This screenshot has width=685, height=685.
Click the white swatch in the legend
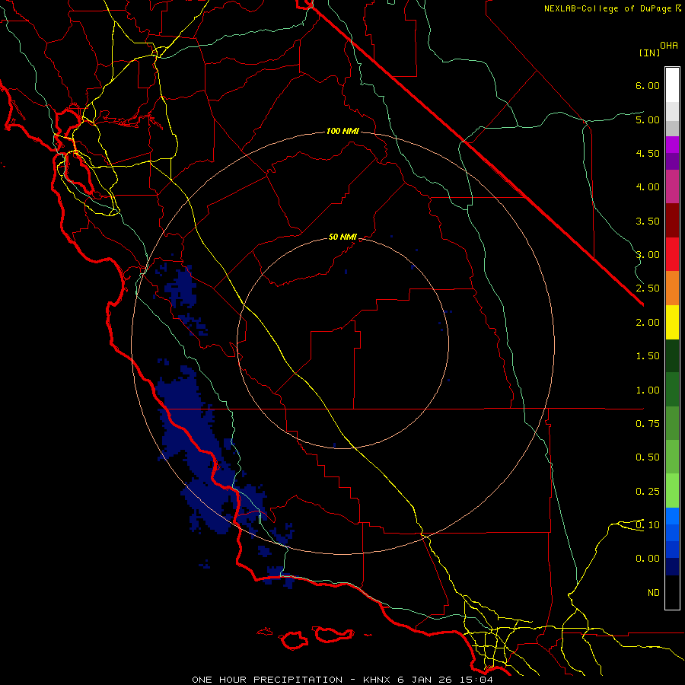click(672, 85)
